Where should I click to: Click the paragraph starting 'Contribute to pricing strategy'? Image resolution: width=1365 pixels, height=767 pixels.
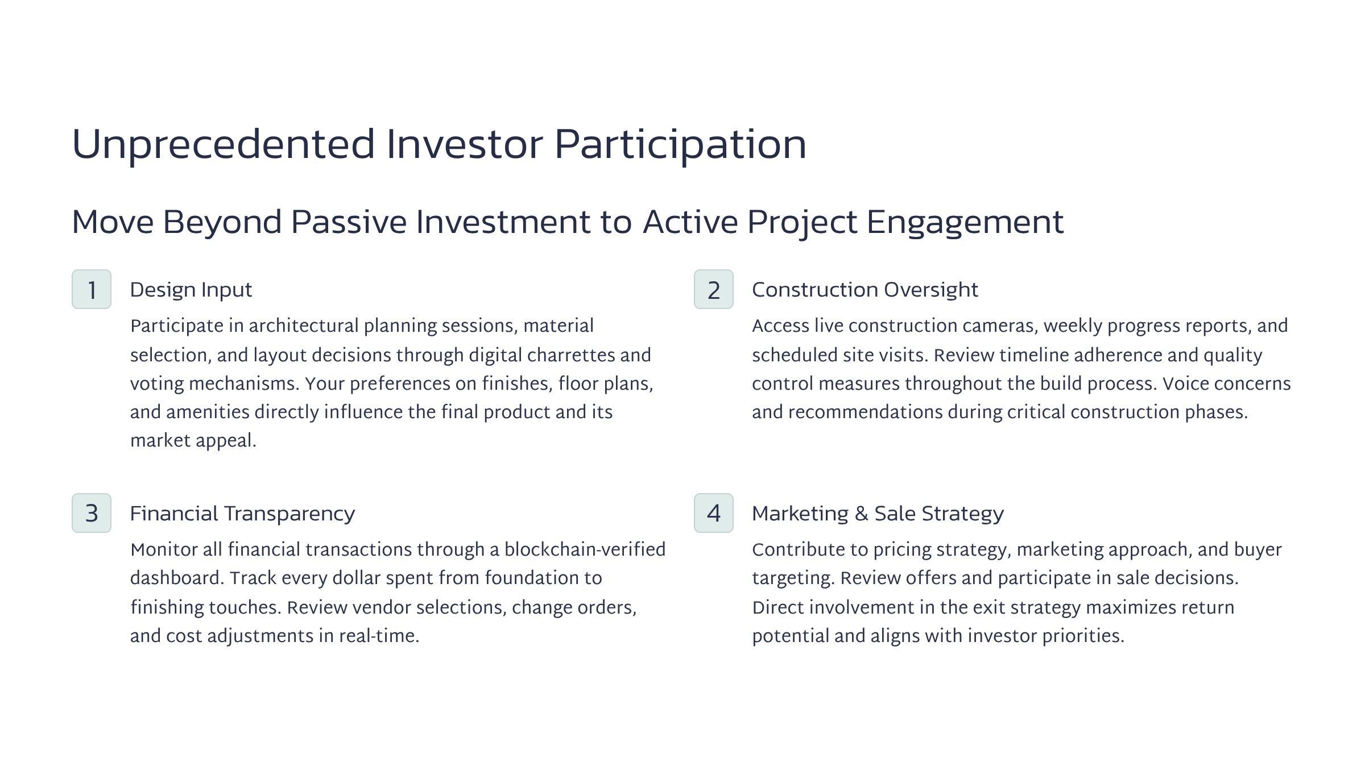tap(1016, 592)
